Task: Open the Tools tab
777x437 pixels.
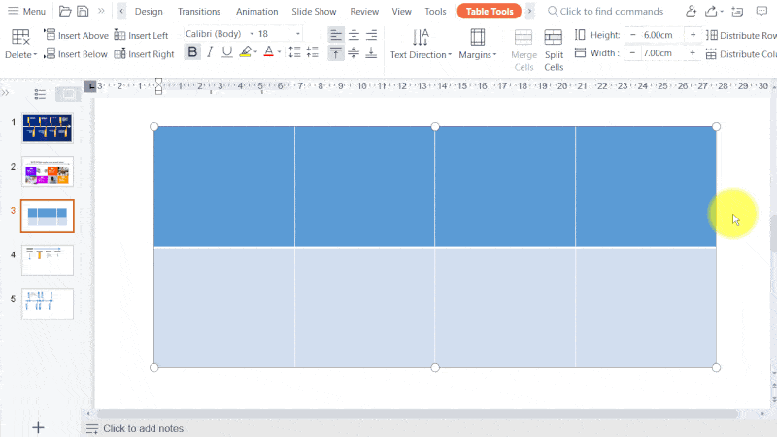Action: [x=435, y=11]
